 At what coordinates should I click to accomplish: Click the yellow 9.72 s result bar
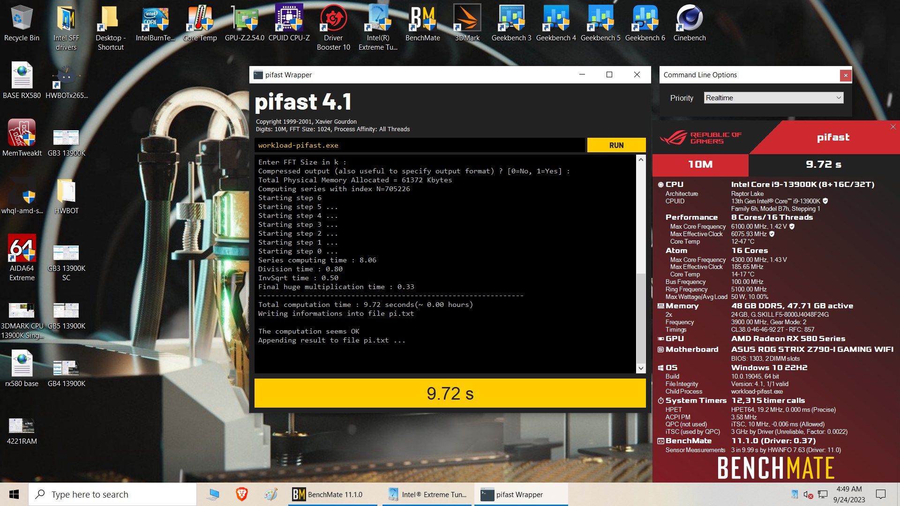450,393
